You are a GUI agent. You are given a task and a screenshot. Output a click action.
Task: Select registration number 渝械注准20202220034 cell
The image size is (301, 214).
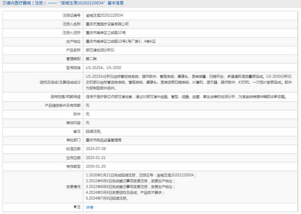pos(104,15)
